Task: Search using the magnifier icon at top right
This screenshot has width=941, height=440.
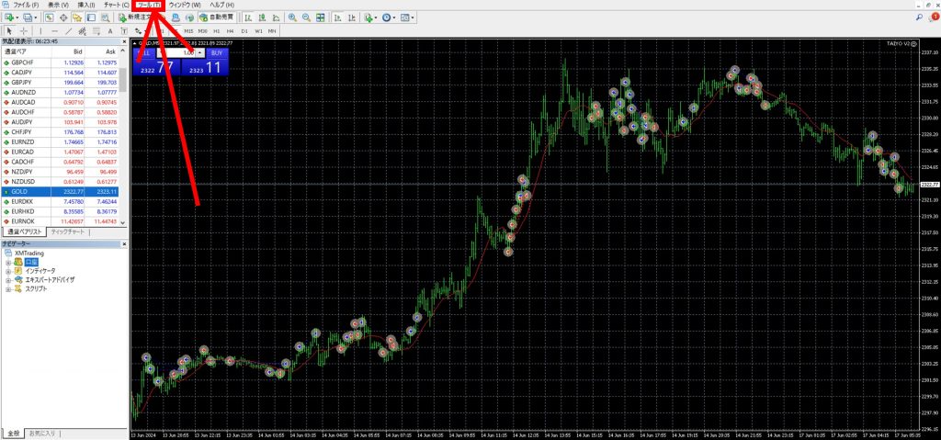Action: [921, 17]
